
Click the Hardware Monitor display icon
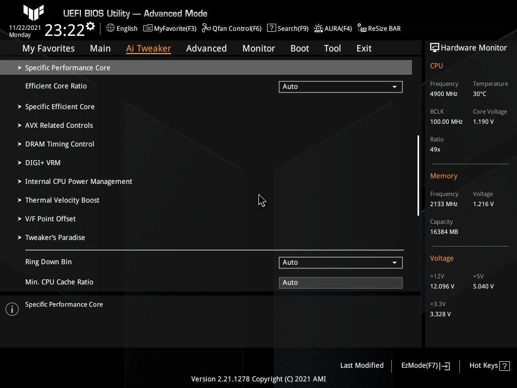click(x=435, y=48)
